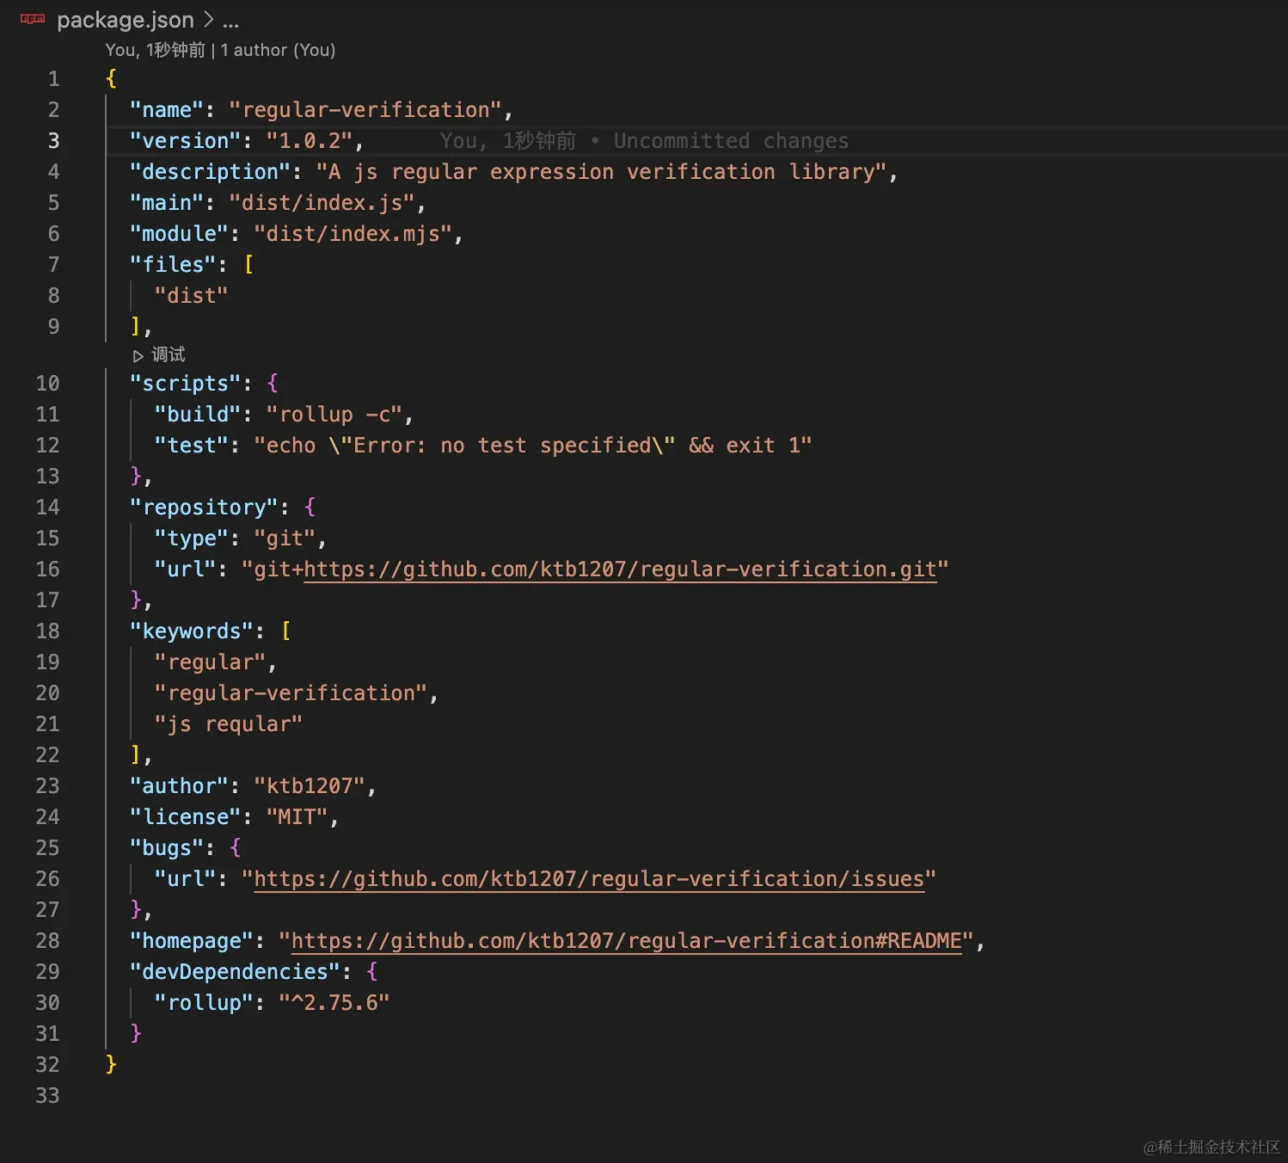
Task: Select line 25 via its line number
Action: coord(47,848)
